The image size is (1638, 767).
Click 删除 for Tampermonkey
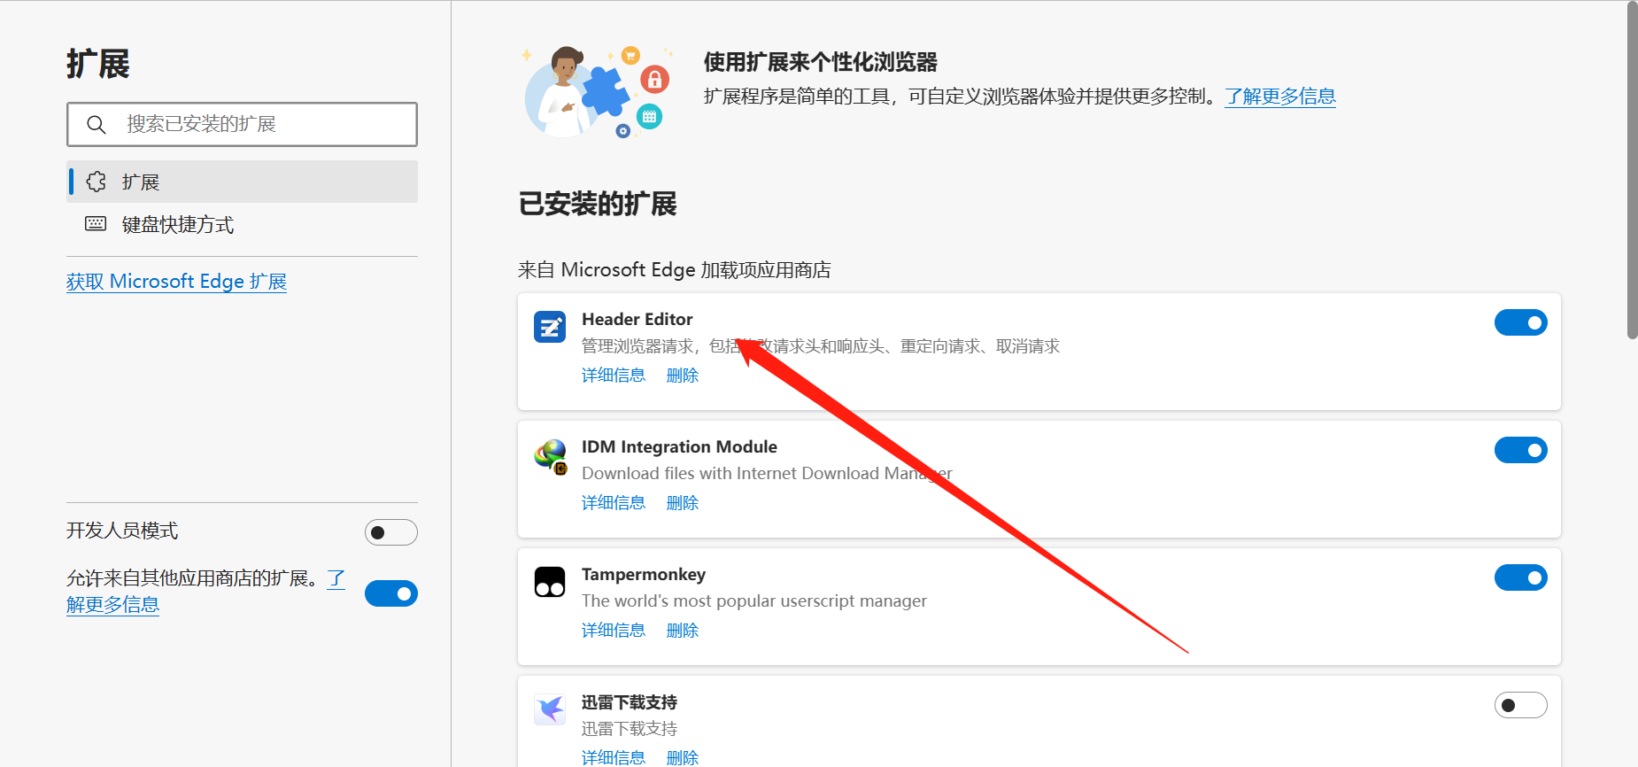pos(683,631)
